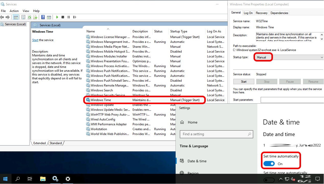324x184 pixels.
Task: Open Settings gear in the taskbar
Action: tap(68, 179)
